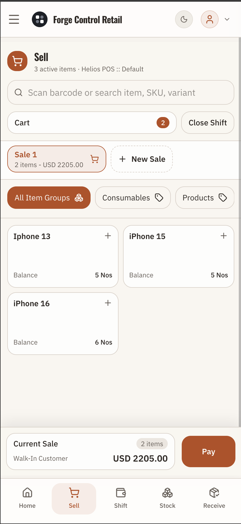Open Stock in bottom navigation
The height and width of the screenshot is (524, 241).
(167, 499)
